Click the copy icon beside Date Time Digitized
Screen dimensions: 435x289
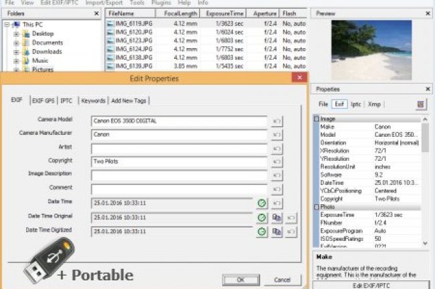(276, 231)
